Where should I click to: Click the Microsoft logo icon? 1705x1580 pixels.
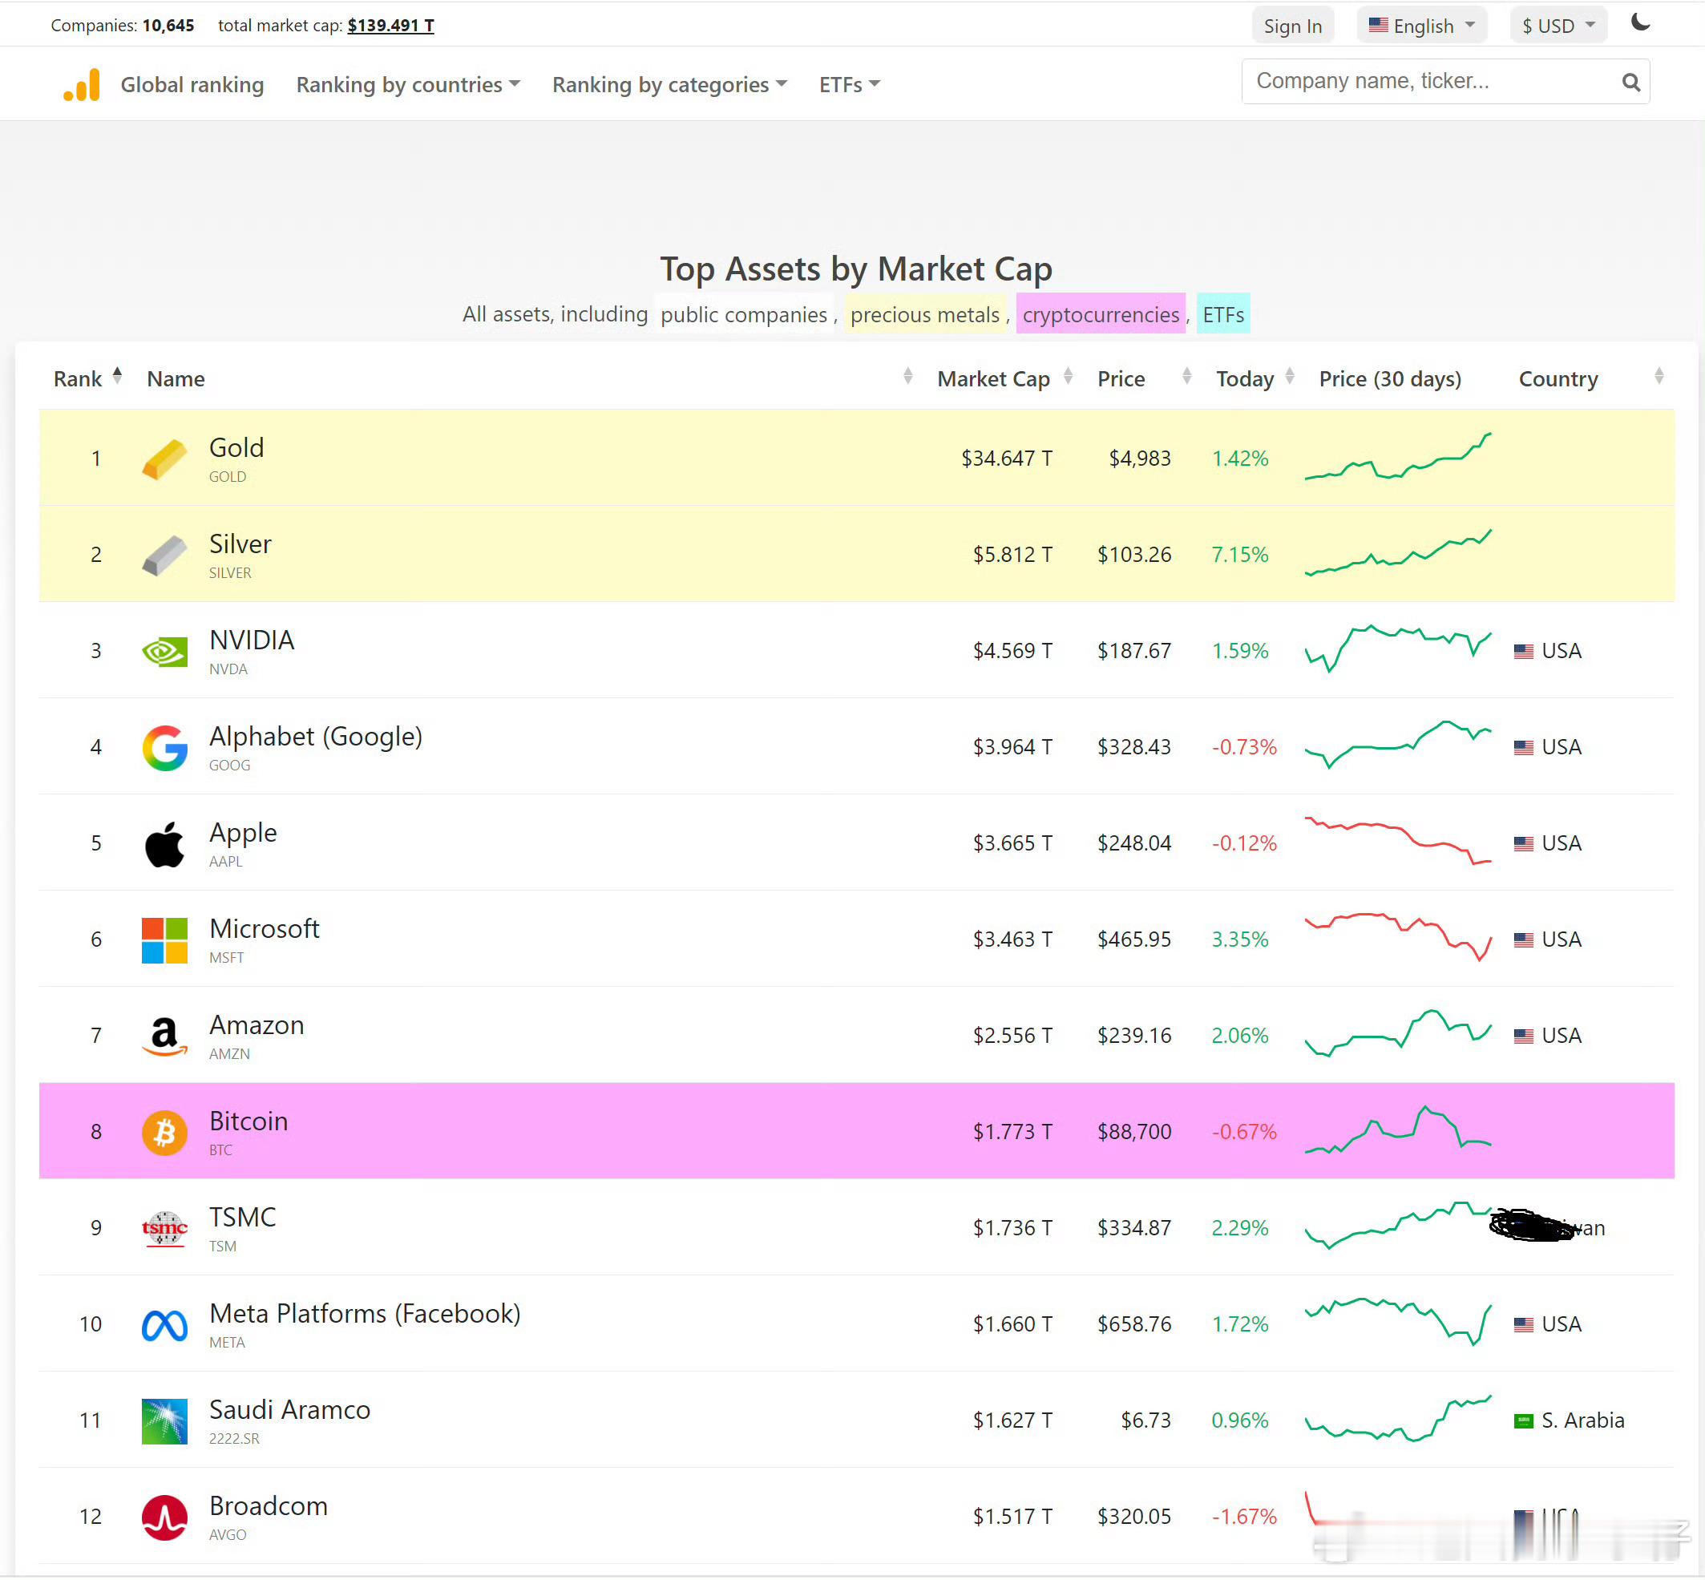pyautogui.click(x=164, y=940)
